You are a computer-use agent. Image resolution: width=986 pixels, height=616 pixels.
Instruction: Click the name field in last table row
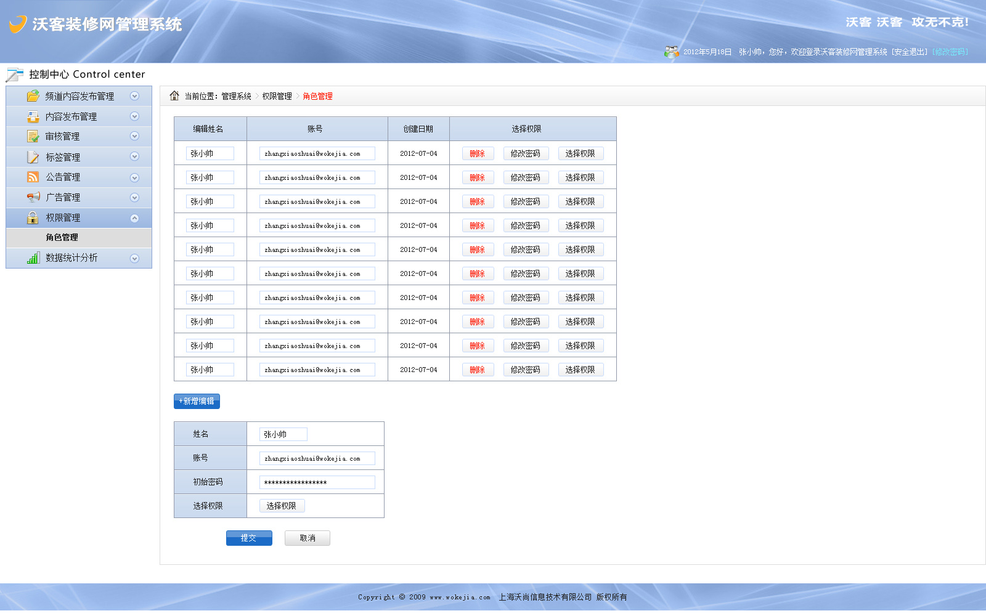coord(210,370)
